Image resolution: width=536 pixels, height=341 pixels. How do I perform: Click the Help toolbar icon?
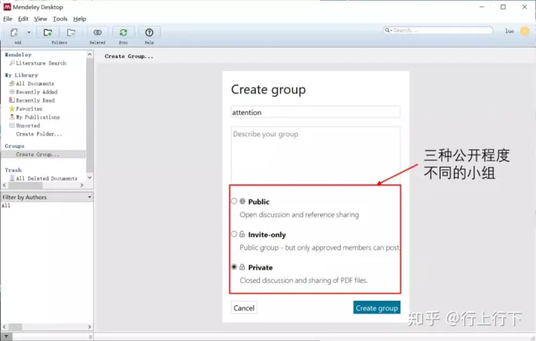tap(149, 33)
